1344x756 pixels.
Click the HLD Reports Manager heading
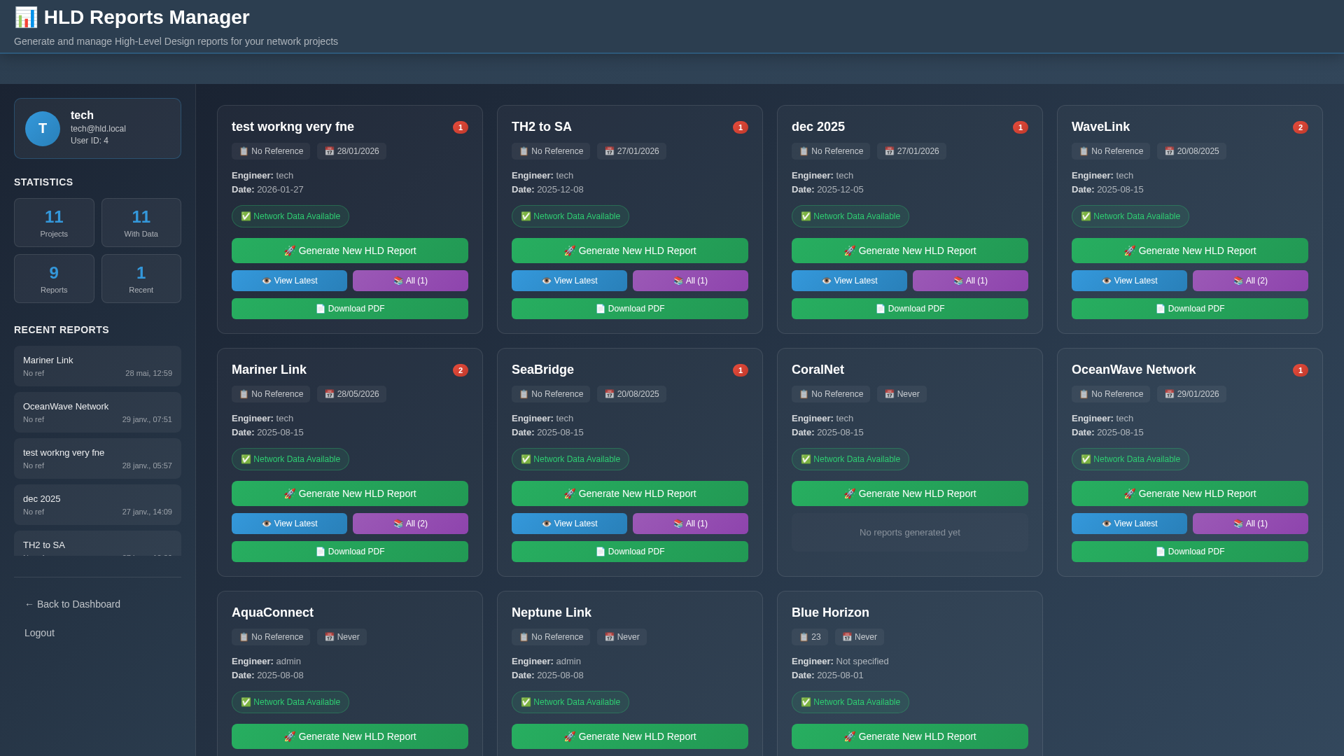coord(146,17)
